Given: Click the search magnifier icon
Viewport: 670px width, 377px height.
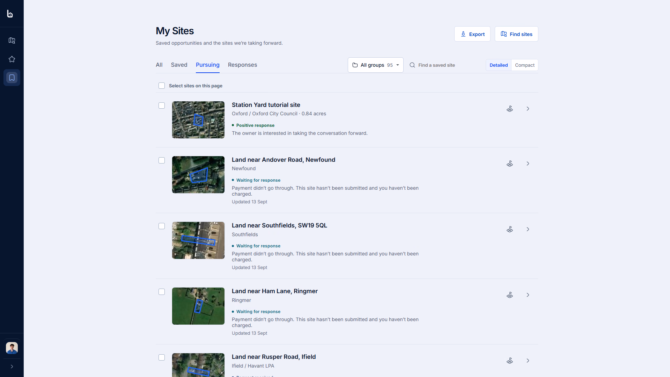Looking at the screenshot, I should tap(412, 65).
